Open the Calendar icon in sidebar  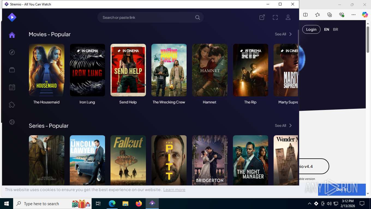(x=12, y=87)
